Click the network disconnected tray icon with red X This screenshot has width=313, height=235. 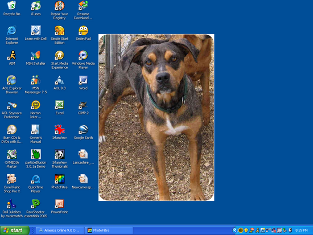tap(274, 230)
